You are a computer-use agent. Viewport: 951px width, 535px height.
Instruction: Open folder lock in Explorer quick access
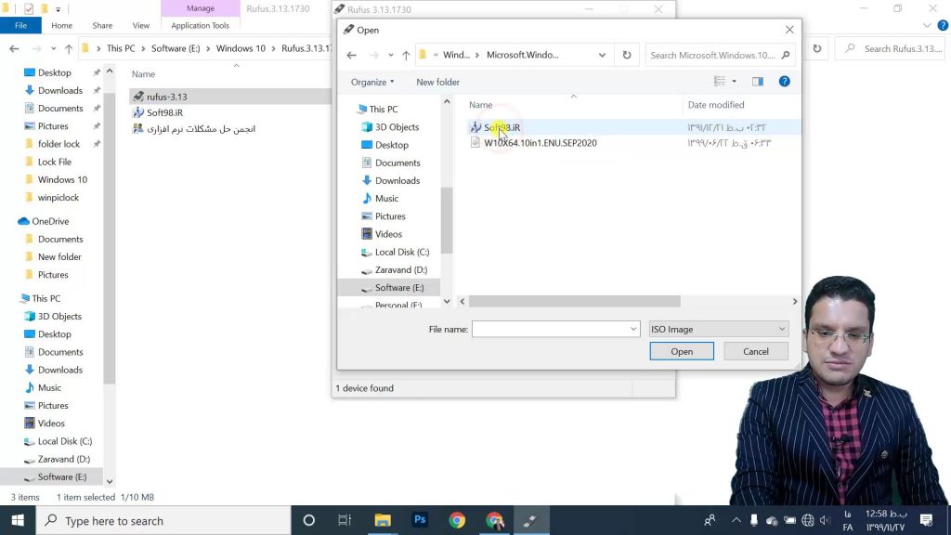click(59, 144)
